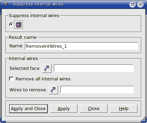Click the Remove all internal wires label text
147x123 pixels.
[x=43, y=79]
